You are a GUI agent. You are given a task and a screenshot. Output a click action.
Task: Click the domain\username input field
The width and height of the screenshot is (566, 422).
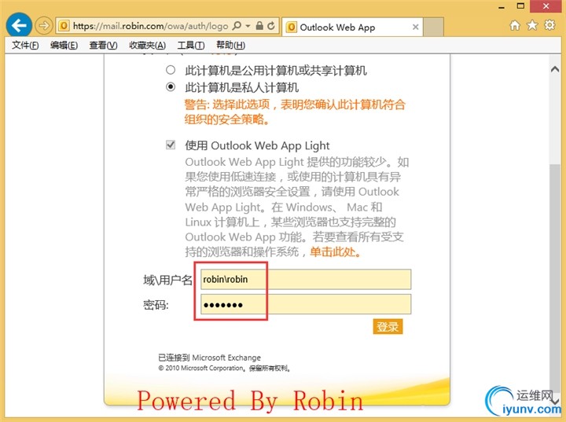tap(306, 280)
